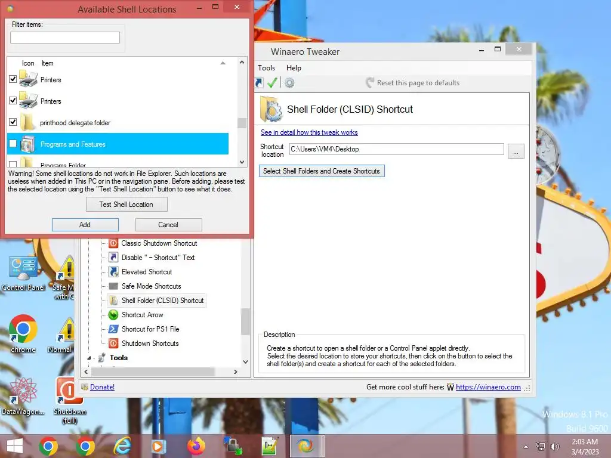This screenshot has width=611, height=458.
Task: Click the Shutdown Shortcuts red icon
Action: coord(113,343)
